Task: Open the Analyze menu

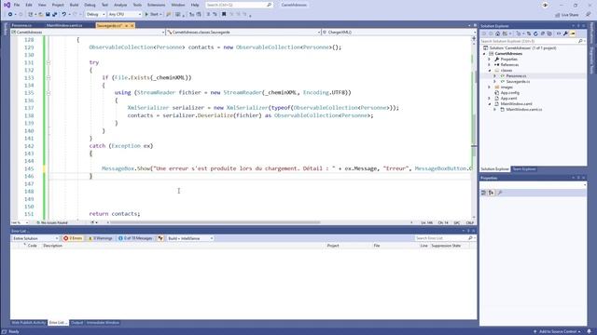Action: pos(120,5)
